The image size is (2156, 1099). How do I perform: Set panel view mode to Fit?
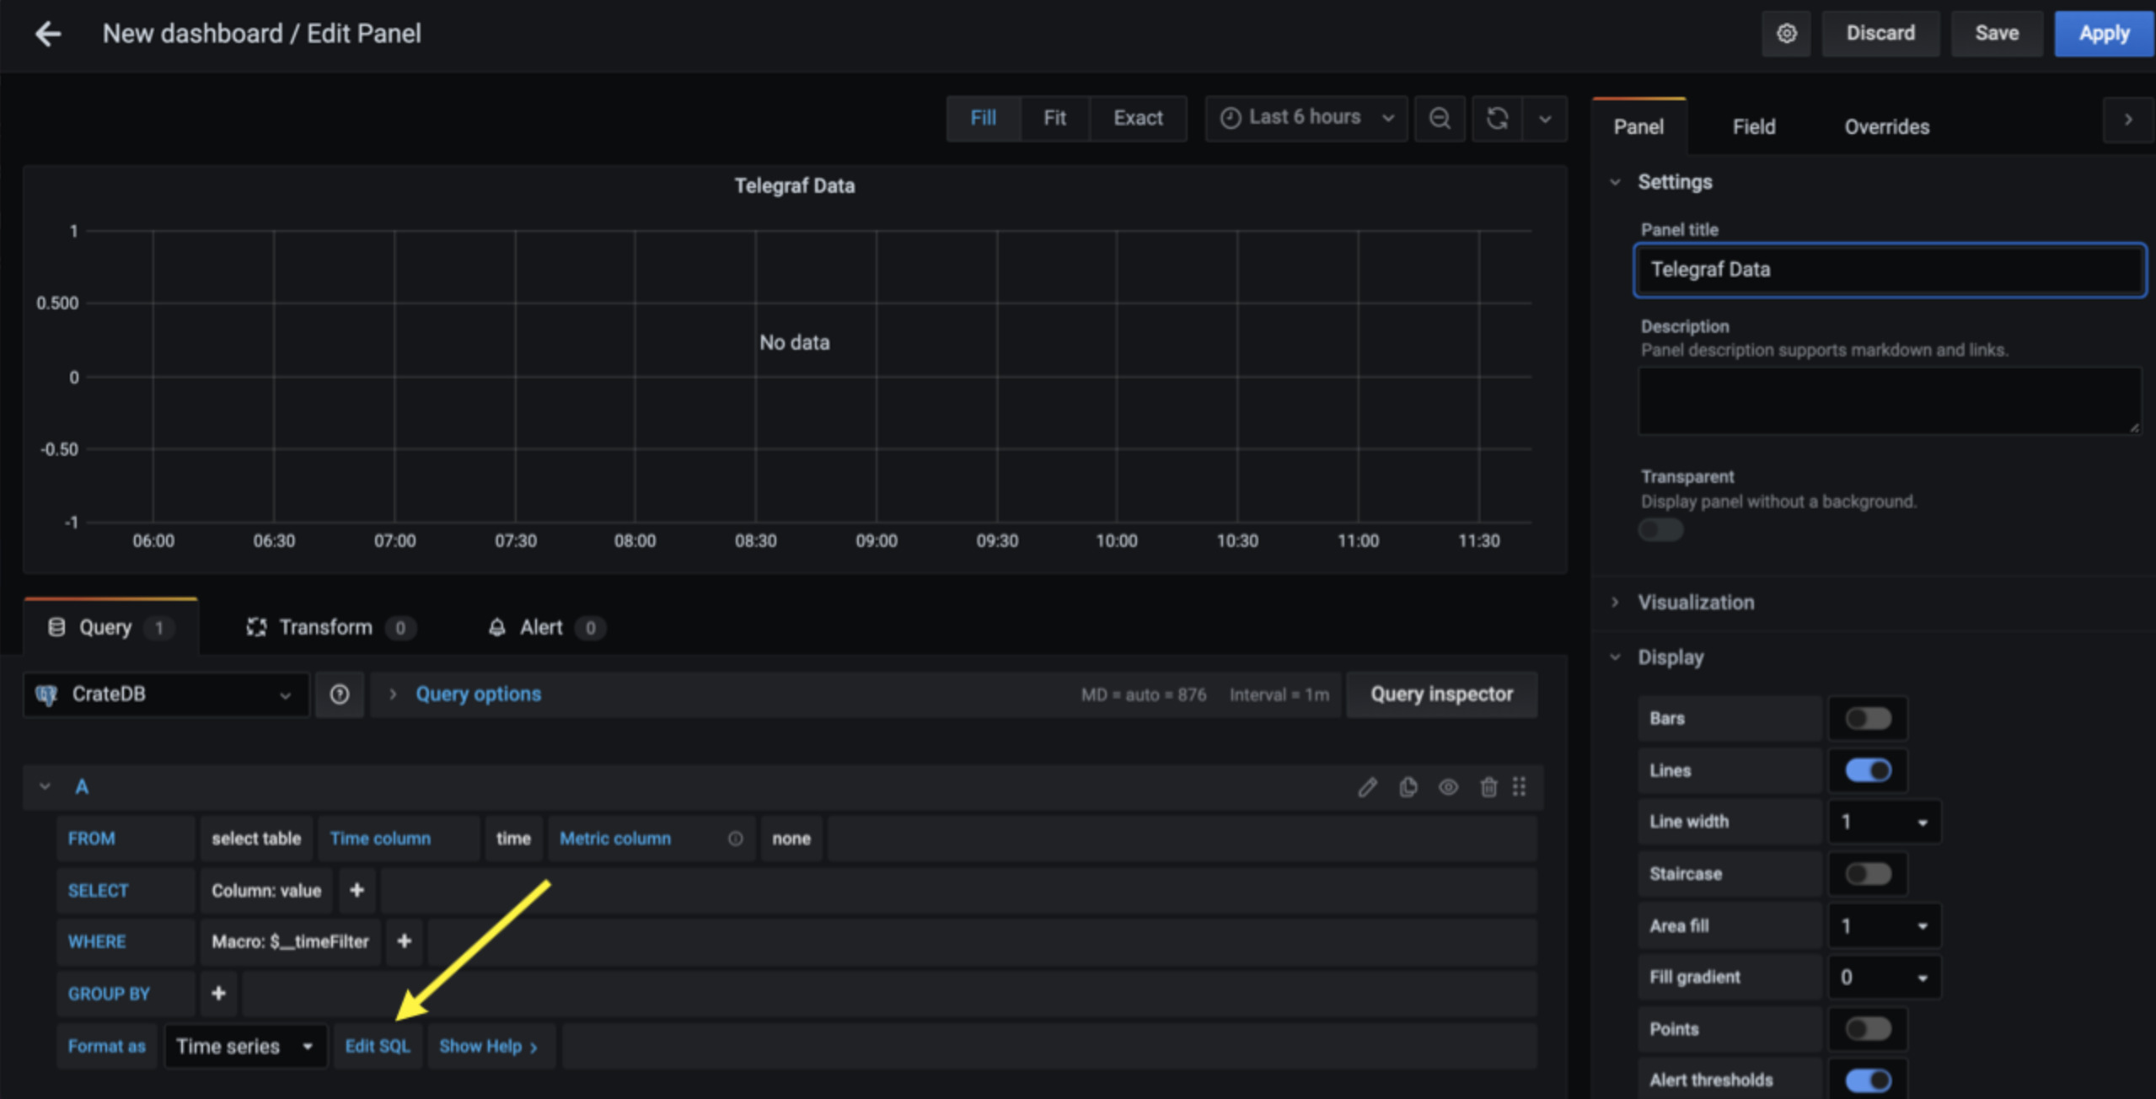tap(1054, 118)
